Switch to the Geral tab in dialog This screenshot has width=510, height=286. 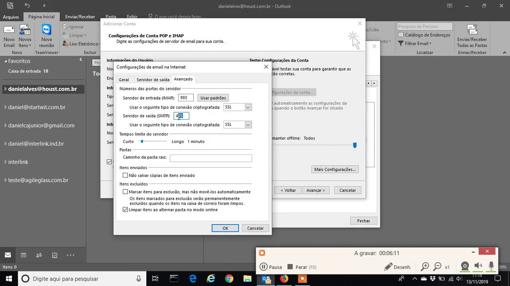[124, 79]
